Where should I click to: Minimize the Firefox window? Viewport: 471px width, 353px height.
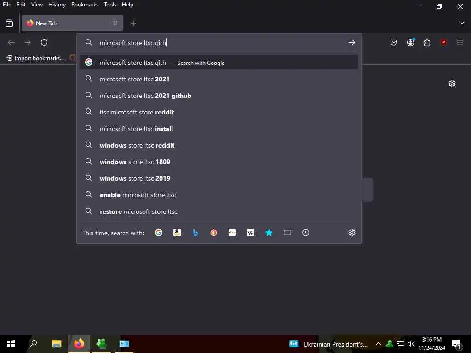418,6
